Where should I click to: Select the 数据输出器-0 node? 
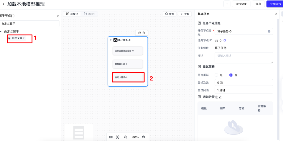[x=128, y=64]
